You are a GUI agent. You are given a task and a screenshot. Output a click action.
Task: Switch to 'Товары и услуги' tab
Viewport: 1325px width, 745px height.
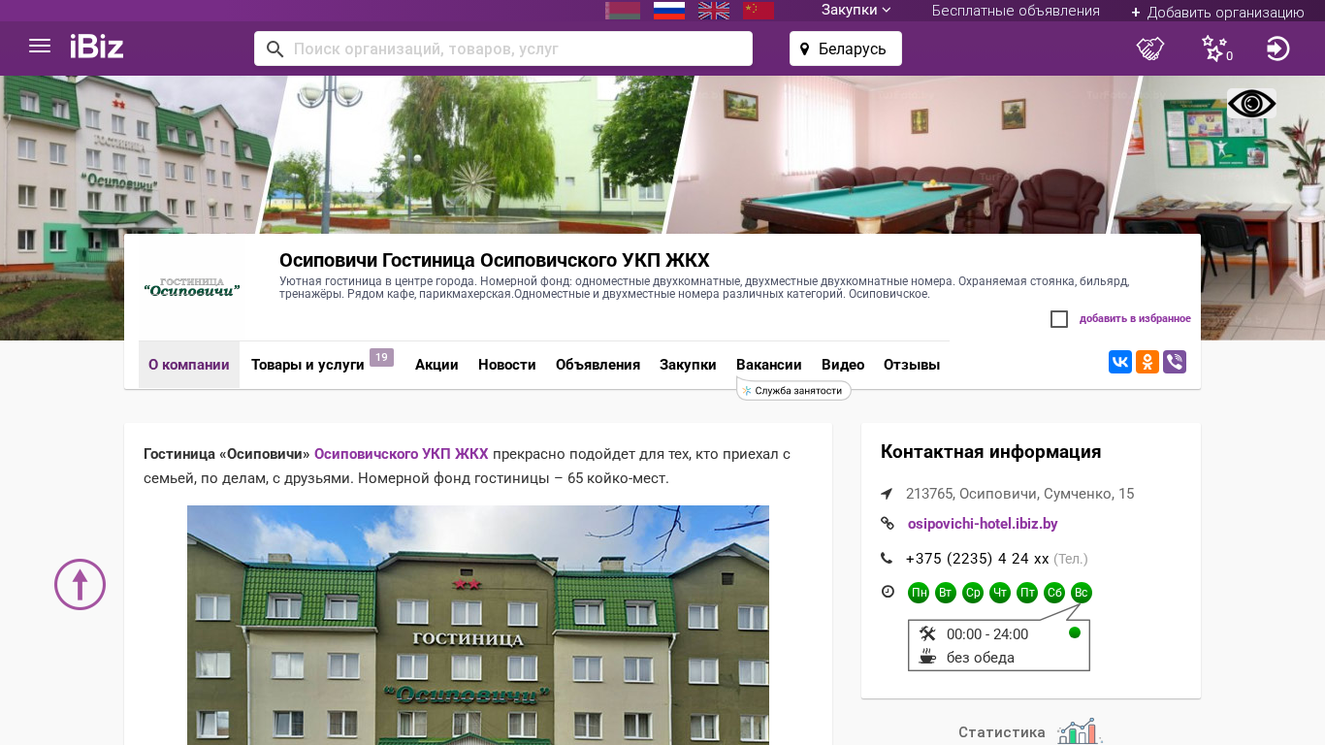tap(307, 365)
